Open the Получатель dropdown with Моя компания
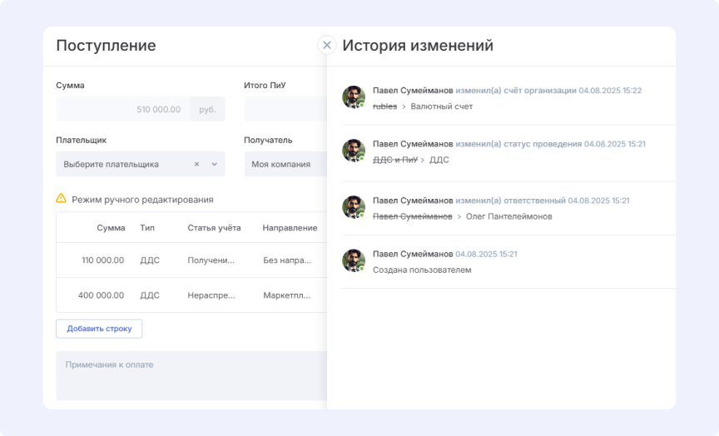The width and height of the screenshot is (719, 436). point(285,164)
